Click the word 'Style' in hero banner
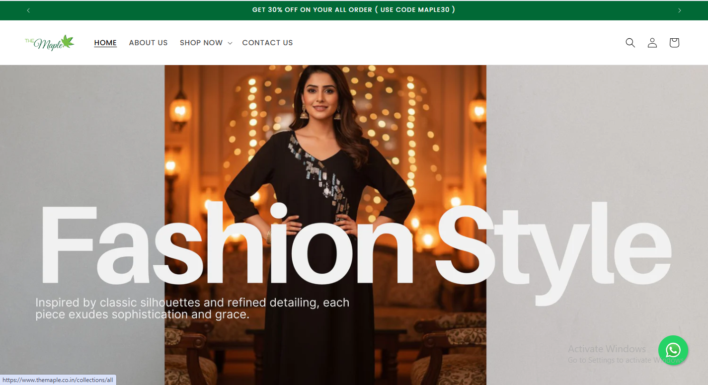 553,253
